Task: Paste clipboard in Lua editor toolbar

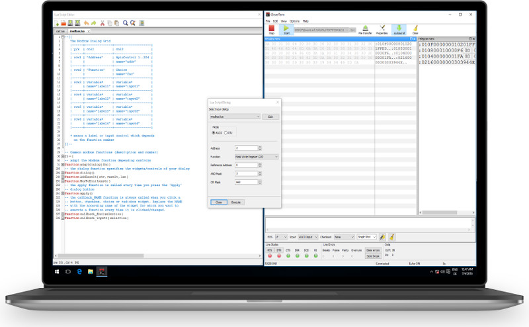Action: (116, 23)
